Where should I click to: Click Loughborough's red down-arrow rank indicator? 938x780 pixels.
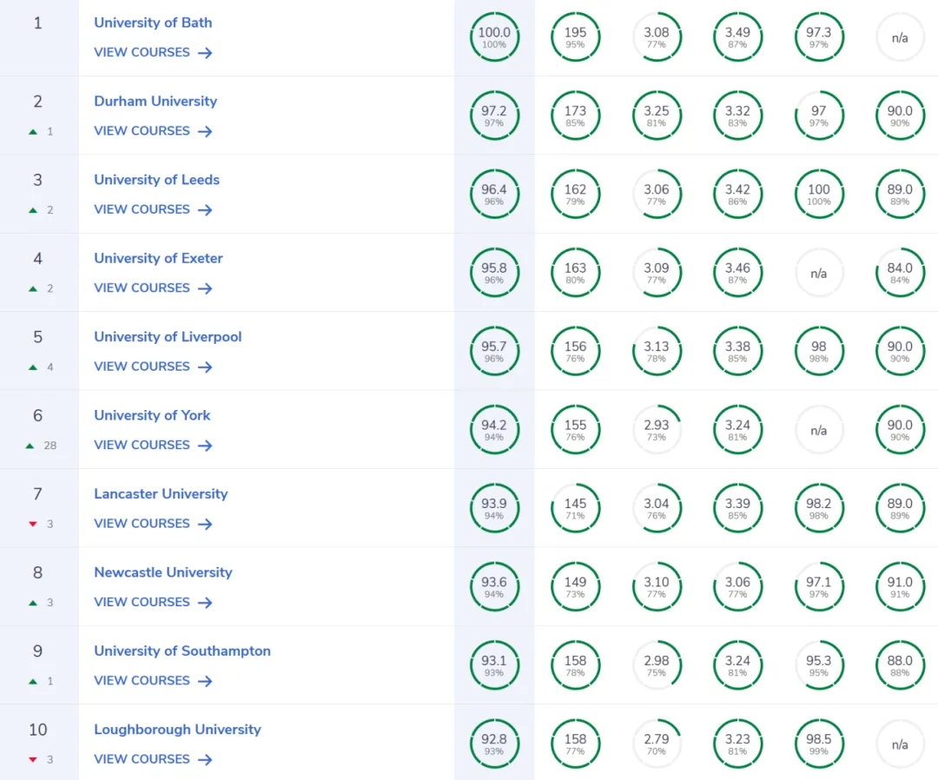(33, 760)
